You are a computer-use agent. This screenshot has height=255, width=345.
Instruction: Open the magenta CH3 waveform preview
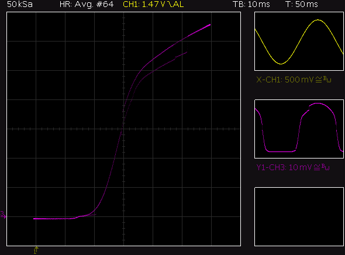(299, 129)
